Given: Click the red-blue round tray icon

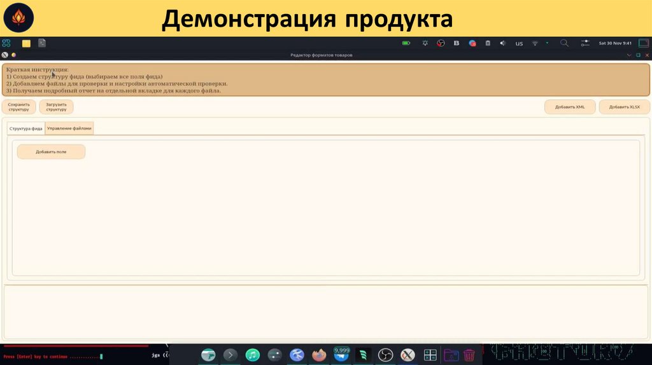Looking at the screenshot, I should (x=472, y=43).
